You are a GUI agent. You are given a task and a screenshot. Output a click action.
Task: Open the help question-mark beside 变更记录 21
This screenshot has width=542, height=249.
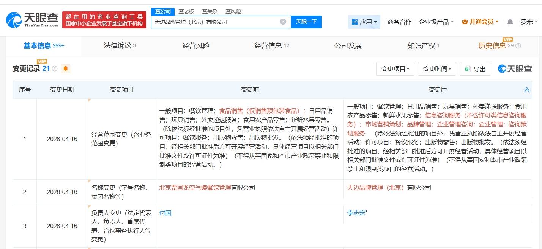coord(54,68)
